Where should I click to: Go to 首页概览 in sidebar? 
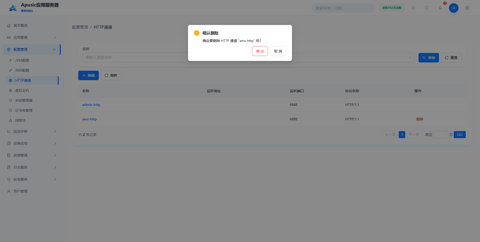click(x=32, y=25)
